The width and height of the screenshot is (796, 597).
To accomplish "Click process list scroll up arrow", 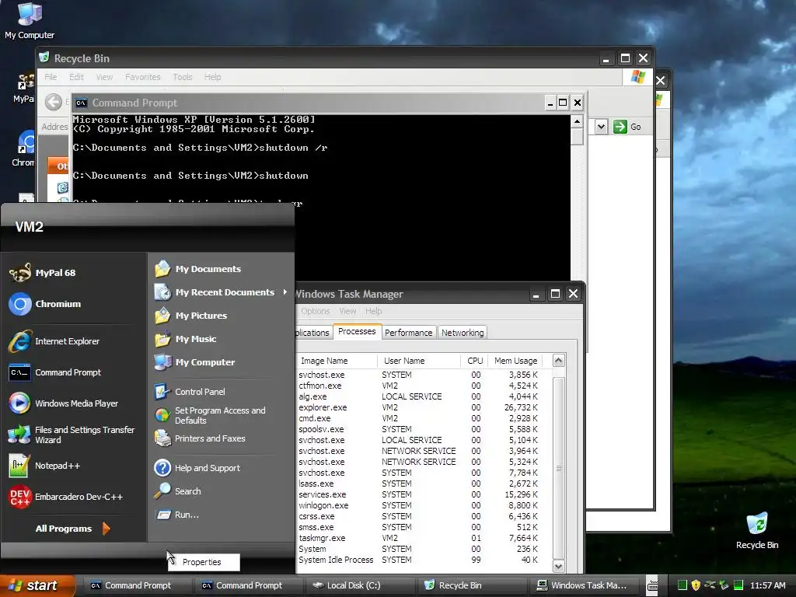I will click(x=558, y=361).
